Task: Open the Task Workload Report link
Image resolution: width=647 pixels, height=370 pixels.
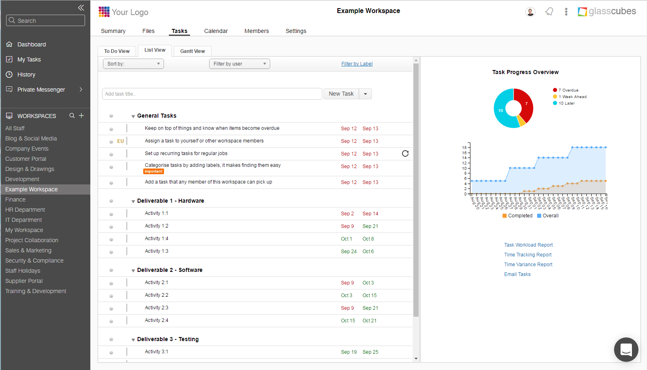Action: (x=529, y=245)
